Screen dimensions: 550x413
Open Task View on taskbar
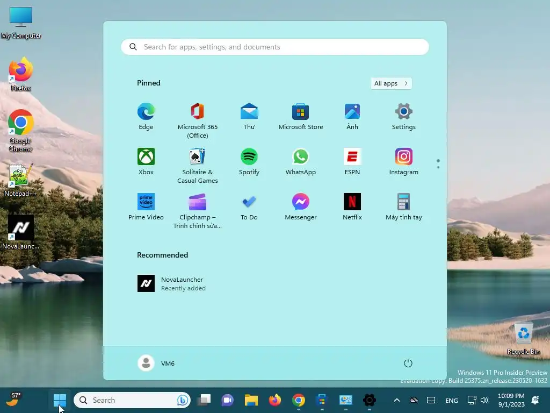pyautogui.click(x=204, y=400)
